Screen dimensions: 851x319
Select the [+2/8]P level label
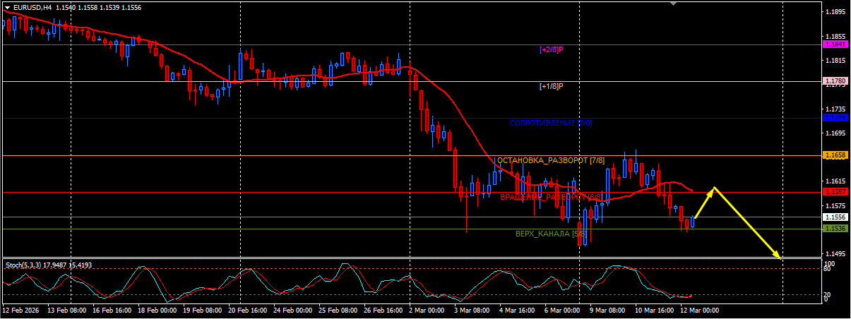[x=551, y=49]
